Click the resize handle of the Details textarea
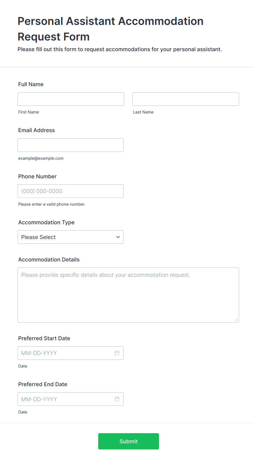The image size is (254, 463). [236, 320]
